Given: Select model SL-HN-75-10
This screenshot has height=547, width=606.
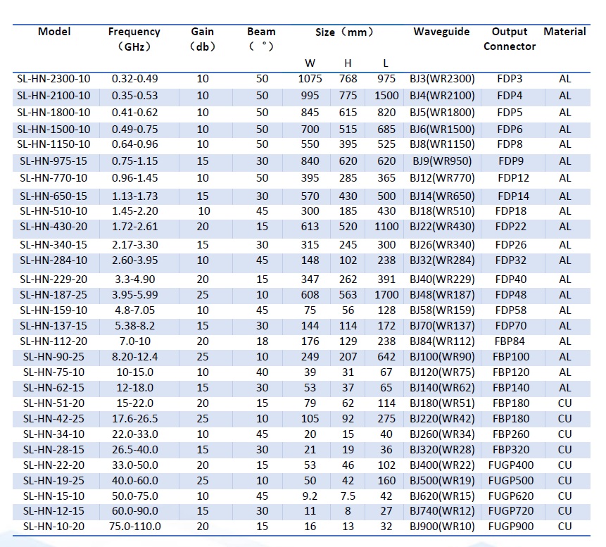Looking at the screenshot, I should click(53, 372).
